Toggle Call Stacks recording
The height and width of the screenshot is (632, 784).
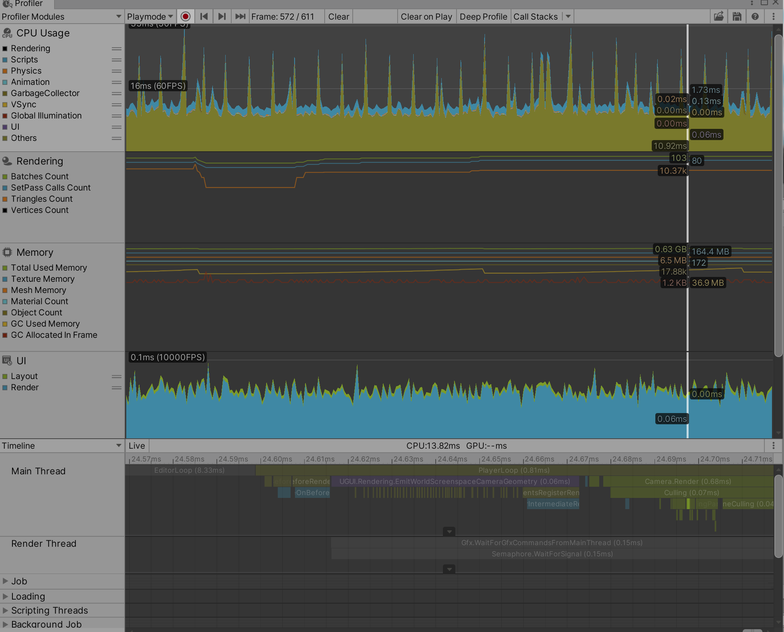click(535, 16)
